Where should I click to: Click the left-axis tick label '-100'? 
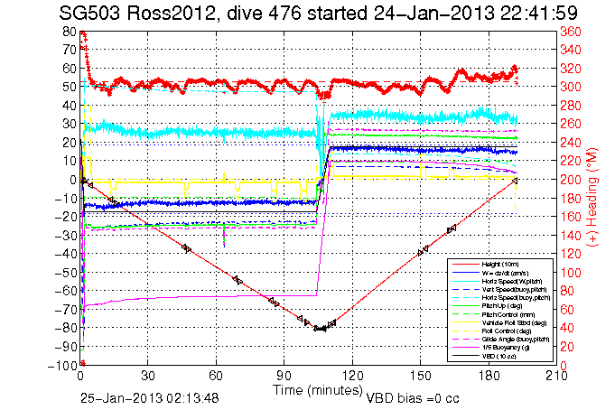(62, 365)
